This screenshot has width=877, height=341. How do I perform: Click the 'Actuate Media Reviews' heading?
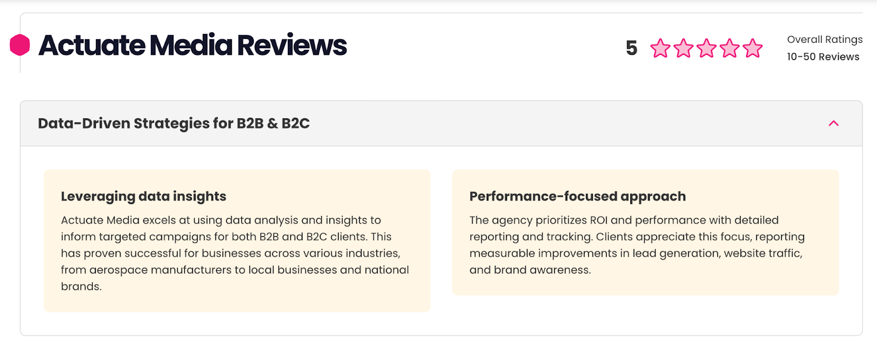click(x=192, y=46)
